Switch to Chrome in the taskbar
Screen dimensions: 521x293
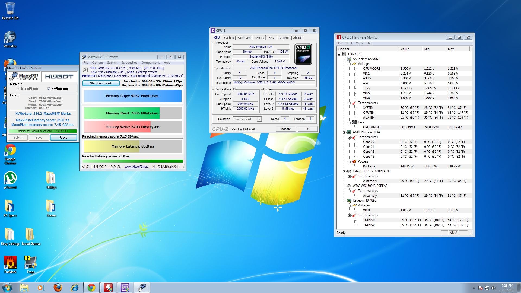click(x=91, y=288)
